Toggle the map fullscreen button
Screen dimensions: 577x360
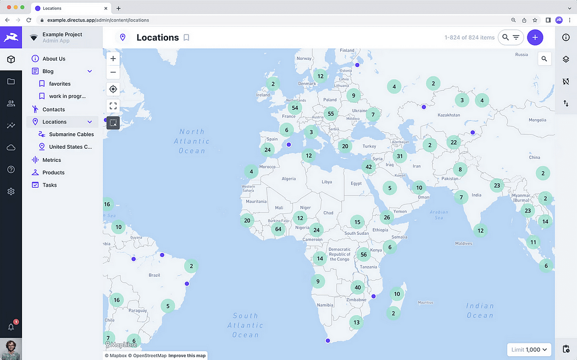tap(113, 106)
